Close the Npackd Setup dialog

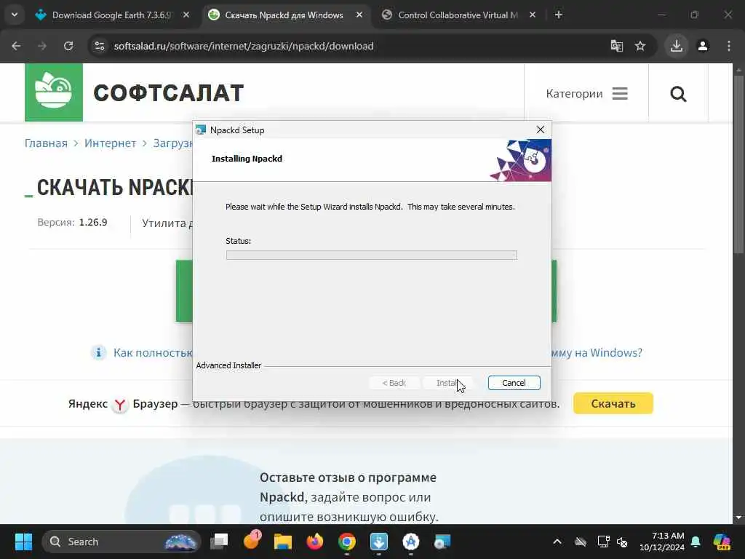541,130
